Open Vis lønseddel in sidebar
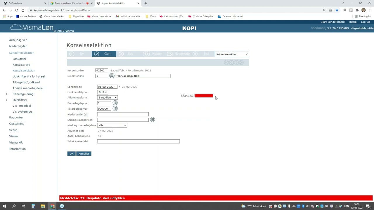Image resolution: width=374 pixels, height=210 pixels. point(22,106)
